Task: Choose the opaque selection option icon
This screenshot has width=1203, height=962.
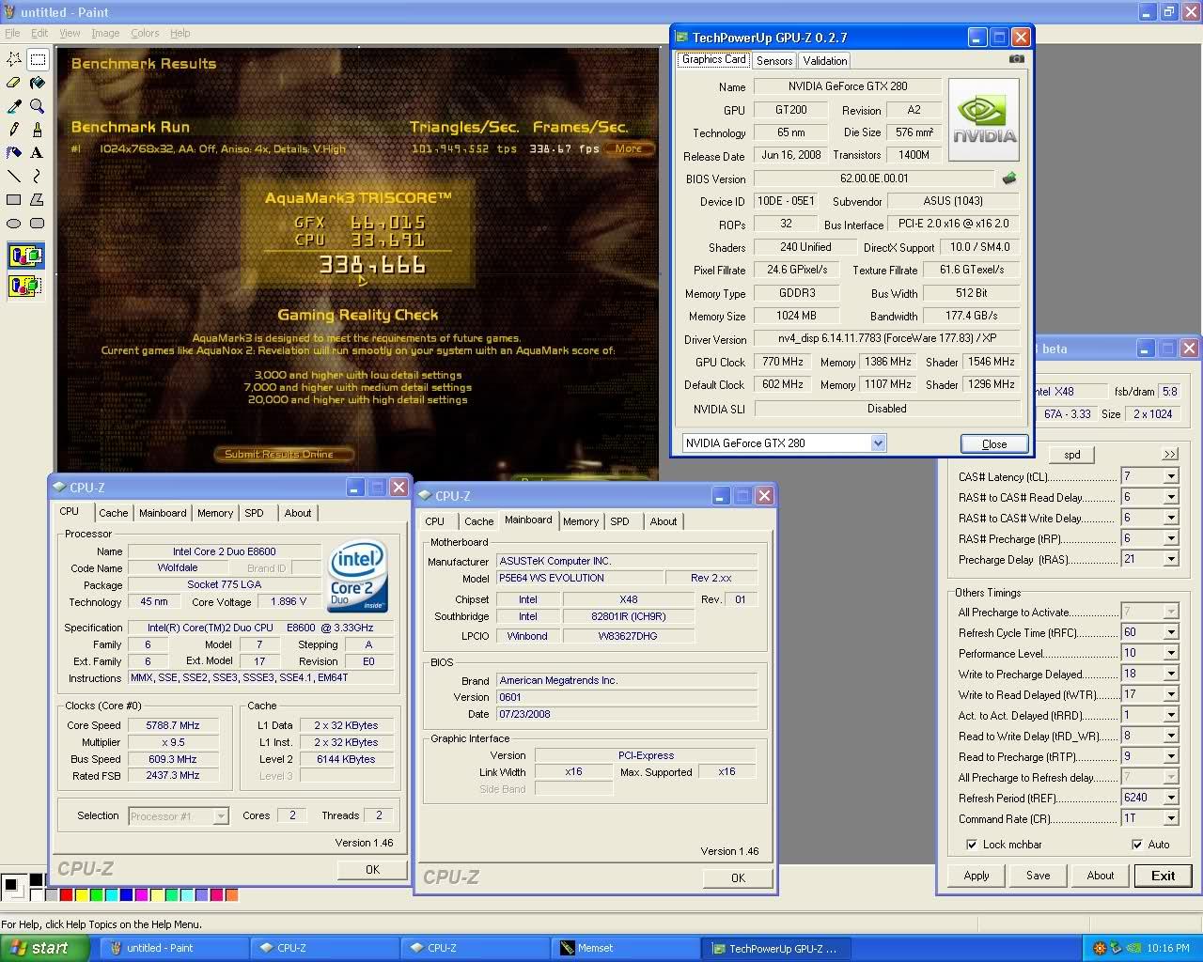Action: pos(25,256)
